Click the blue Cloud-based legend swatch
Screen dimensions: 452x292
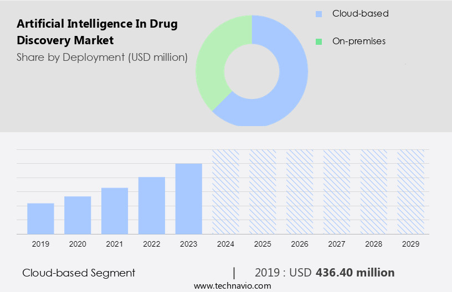[319, 14]
